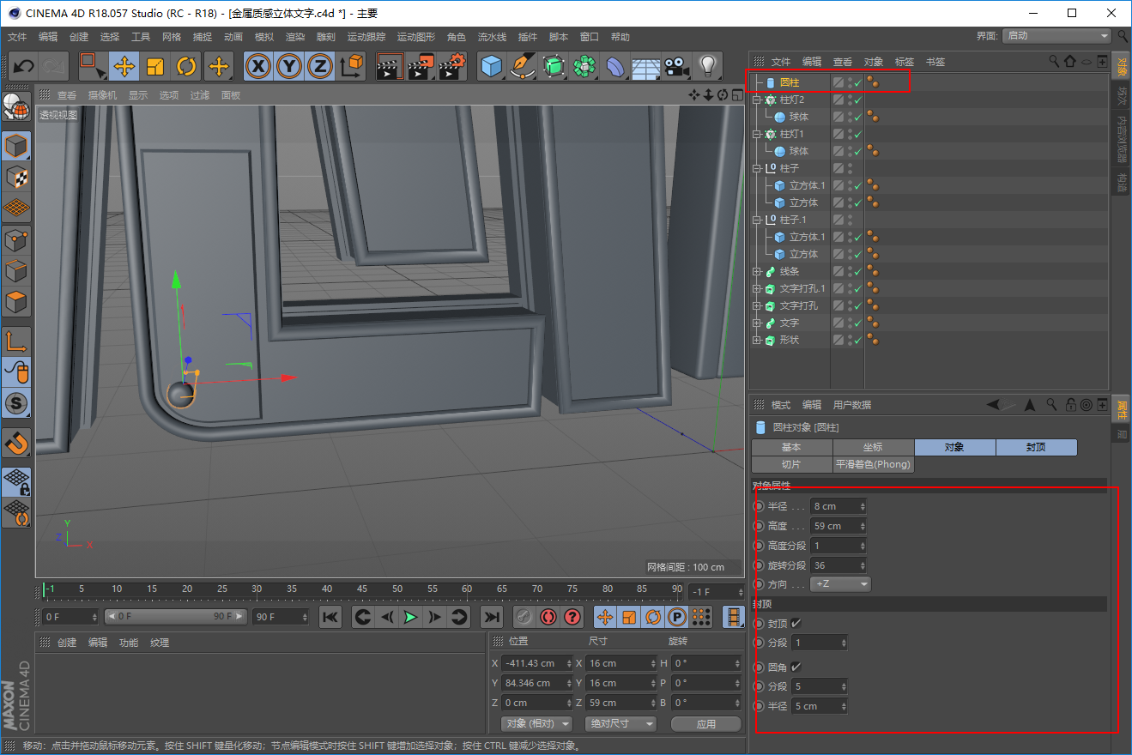Screen dimensions: 1132x755
Task: Click the Camera object icon
Action: [677, 66]
